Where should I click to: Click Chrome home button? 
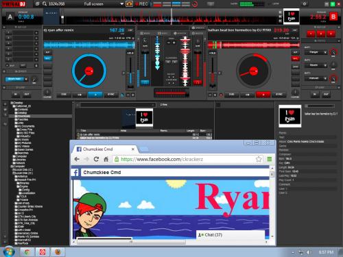pyautogui.click(x=106, y=159)
